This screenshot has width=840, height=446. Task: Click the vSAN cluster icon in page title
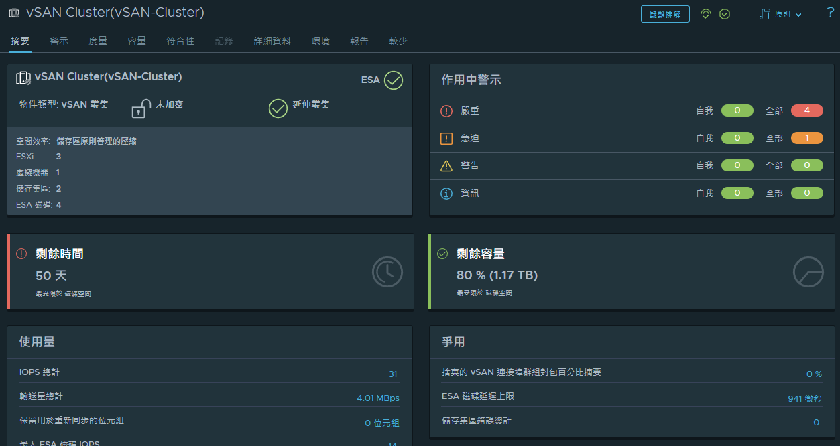coord(14,13)
